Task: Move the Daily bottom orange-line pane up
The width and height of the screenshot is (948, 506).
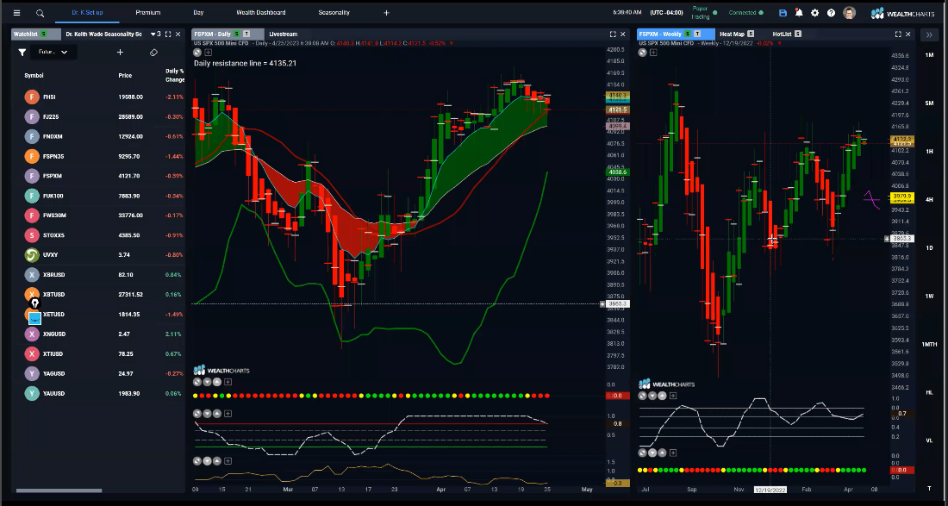Action: click(x=217, y=460)
